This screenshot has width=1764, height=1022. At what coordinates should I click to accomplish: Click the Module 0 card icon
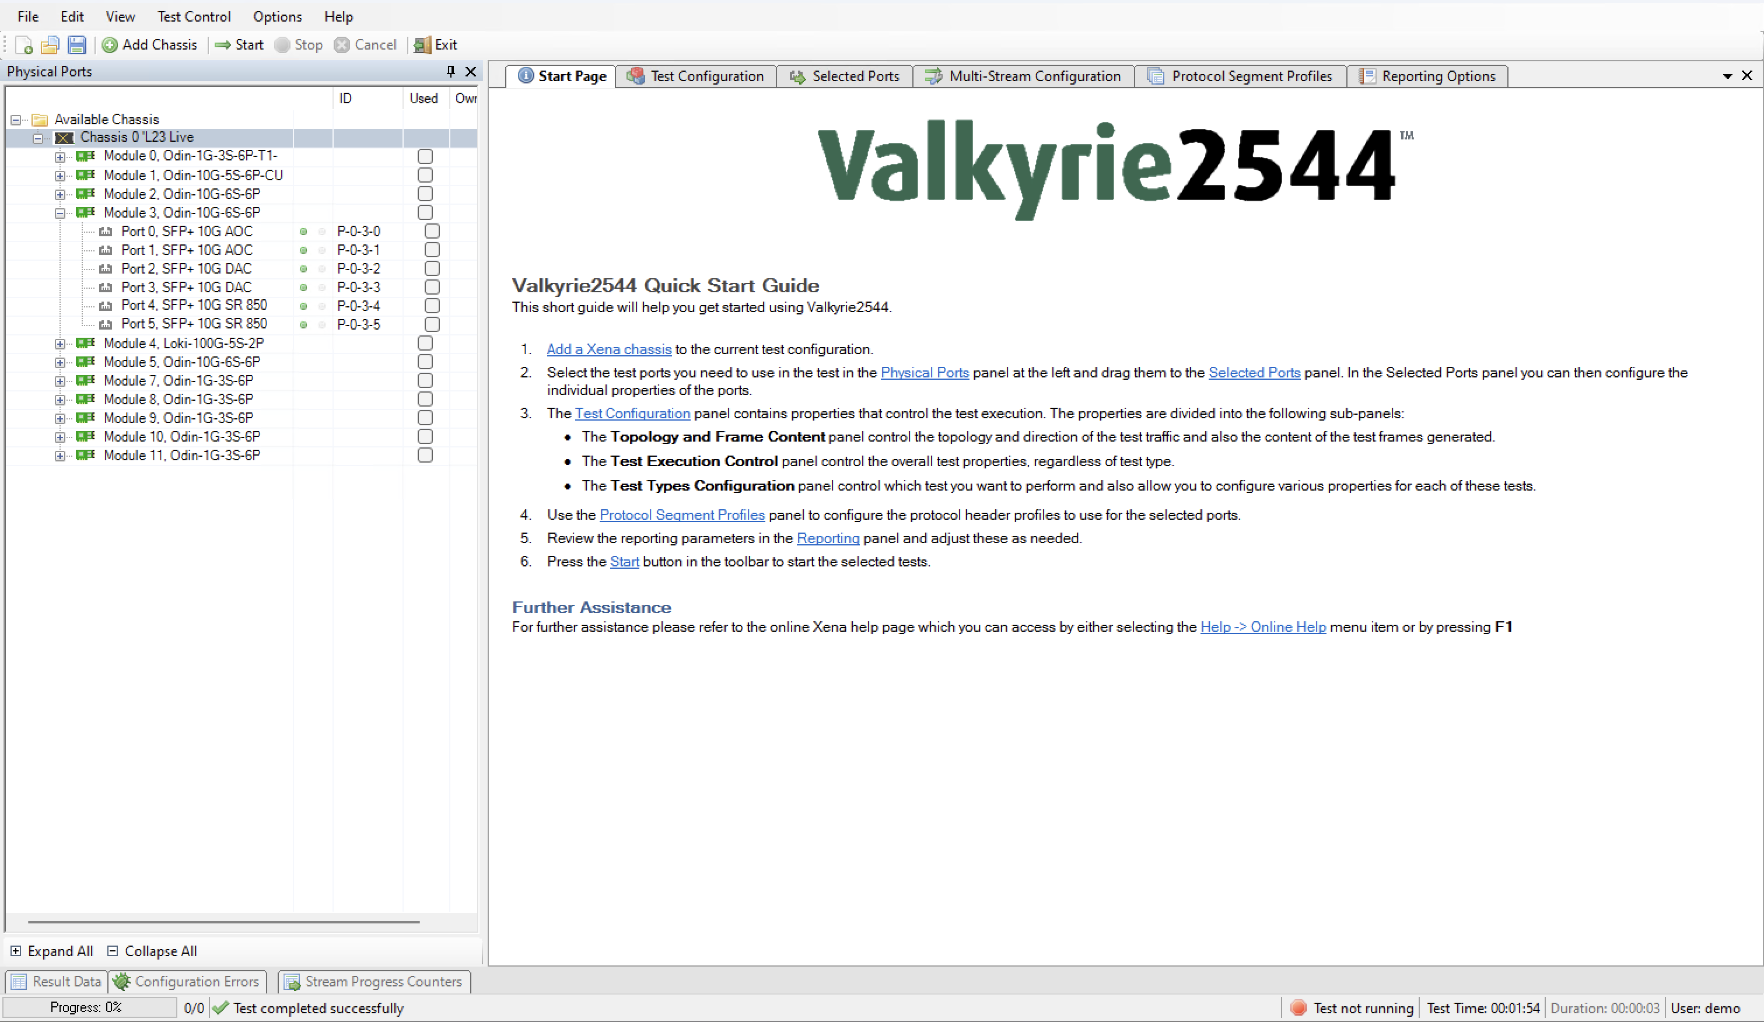pyautogui.click(x=85, y=155)
